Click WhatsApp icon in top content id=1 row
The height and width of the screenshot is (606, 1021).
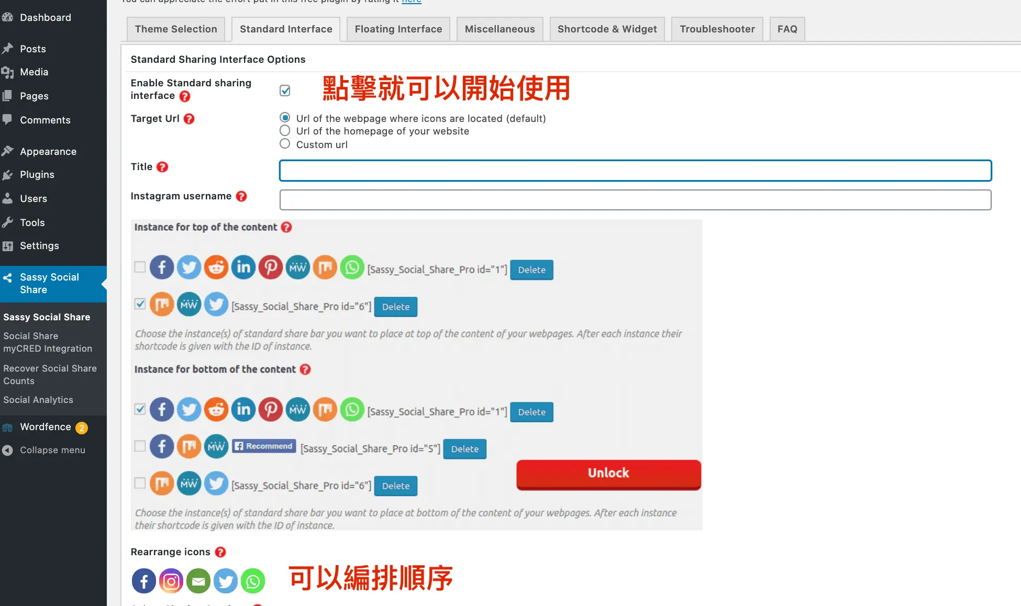(x=352, y=267)
